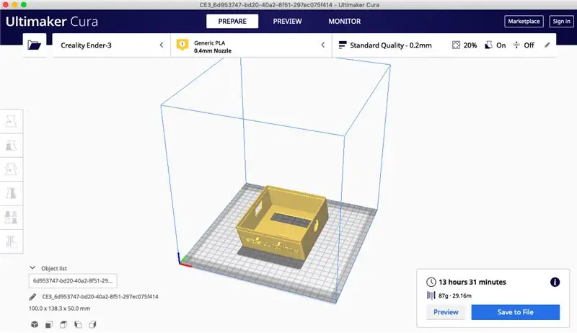Open file using the folder icon

[34, 45]
